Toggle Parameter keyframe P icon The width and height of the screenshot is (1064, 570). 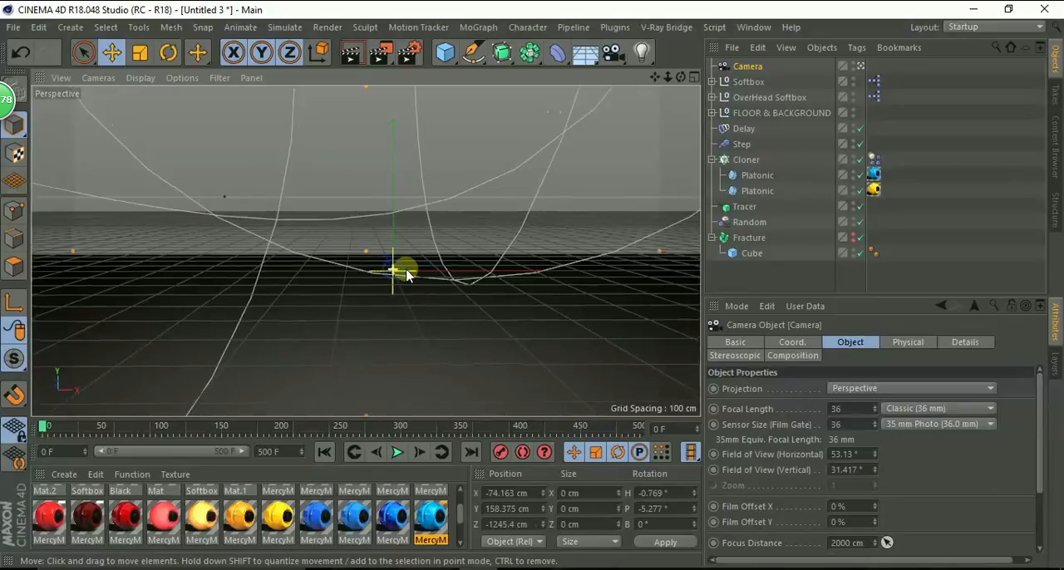coord(638,452)
